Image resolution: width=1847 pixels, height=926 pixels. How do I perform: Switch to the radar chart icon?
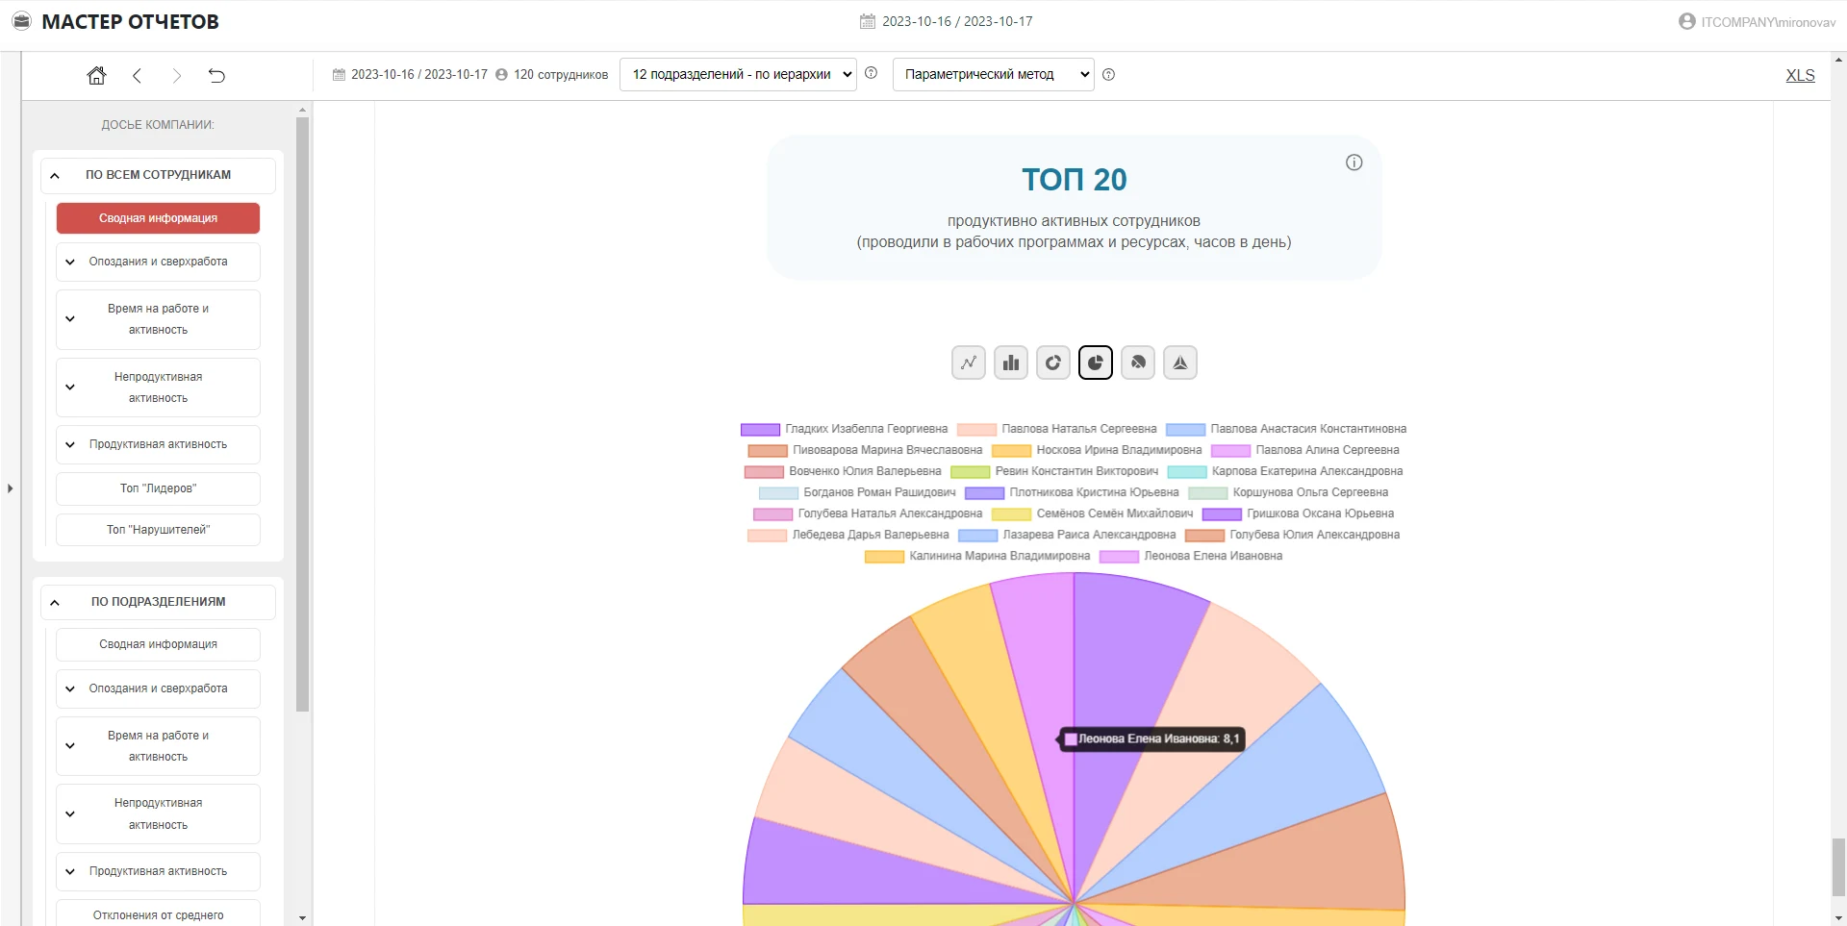[x=1179, y=363]
